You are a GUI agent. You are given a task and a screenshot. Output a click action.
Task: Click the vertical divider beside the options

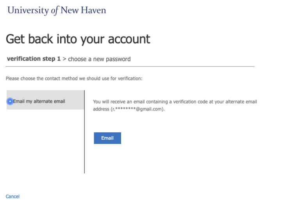pyautogui.click(x=84, y=132)
